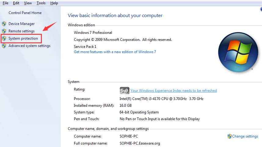The height and width of the screenshot is (147, 262).
Task: Click the Device Manager shield icon
Action: coord(4,24)
